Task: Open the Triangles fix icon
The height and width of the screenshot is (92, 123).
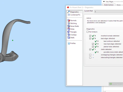Action: tap(68, 32)
